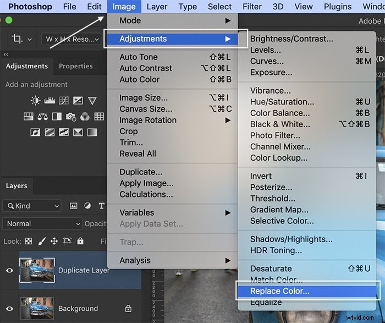Add a Photo Filter adjustment (camera icon)
This screenshot has width=385, height=323.
(71, 117)
